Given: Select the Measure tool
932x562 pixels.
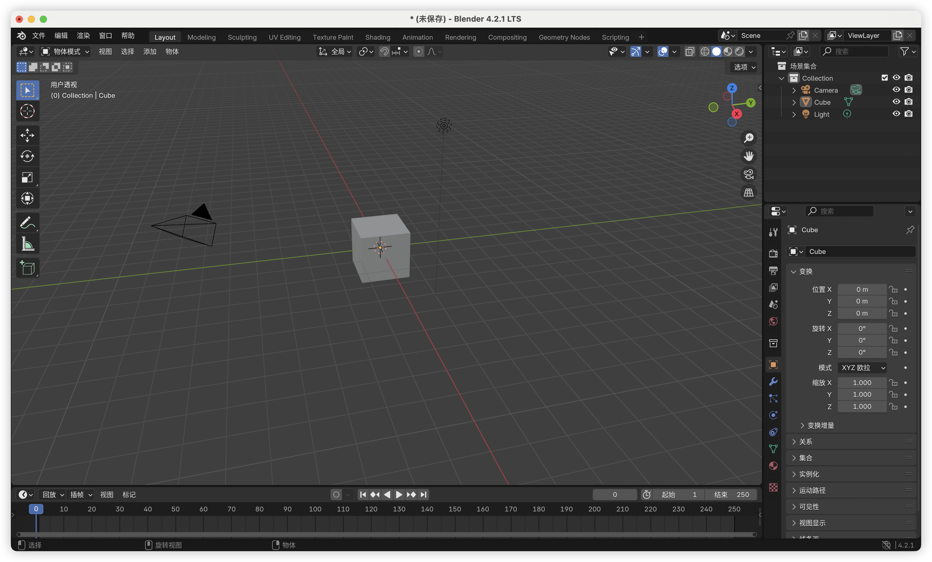Looking at the screenshot, I should click(x=27, y=244).
